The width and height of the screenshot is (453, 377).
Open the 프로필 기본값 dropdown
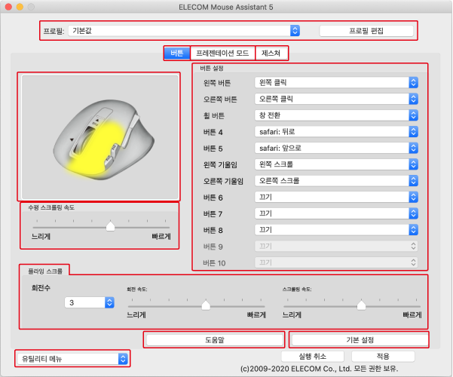coord(184,31)
